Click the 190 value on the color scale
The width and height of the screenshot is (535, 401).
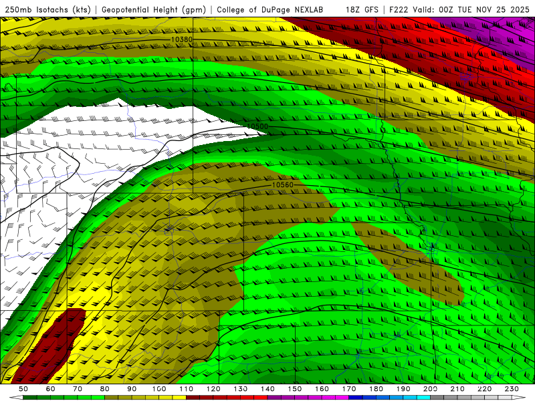(403, 389)
